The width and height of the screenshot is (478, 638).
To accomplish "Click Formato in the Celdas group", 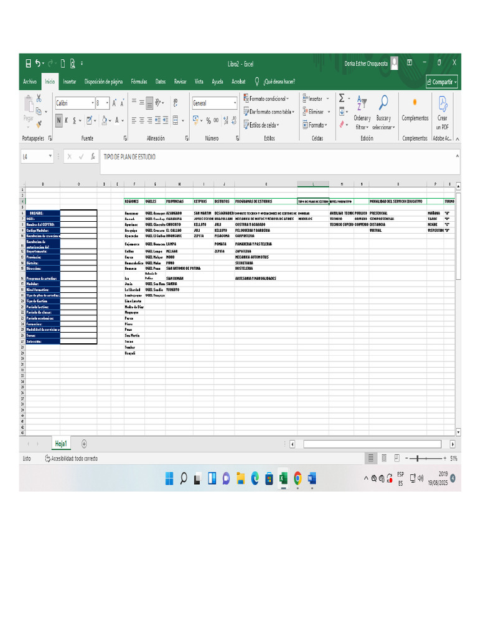I will (x=315, y=125).
